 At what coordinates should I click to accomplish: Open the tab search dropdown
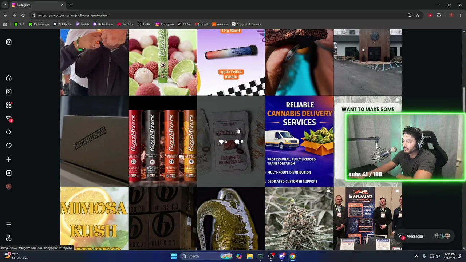(x=5, y=5)
